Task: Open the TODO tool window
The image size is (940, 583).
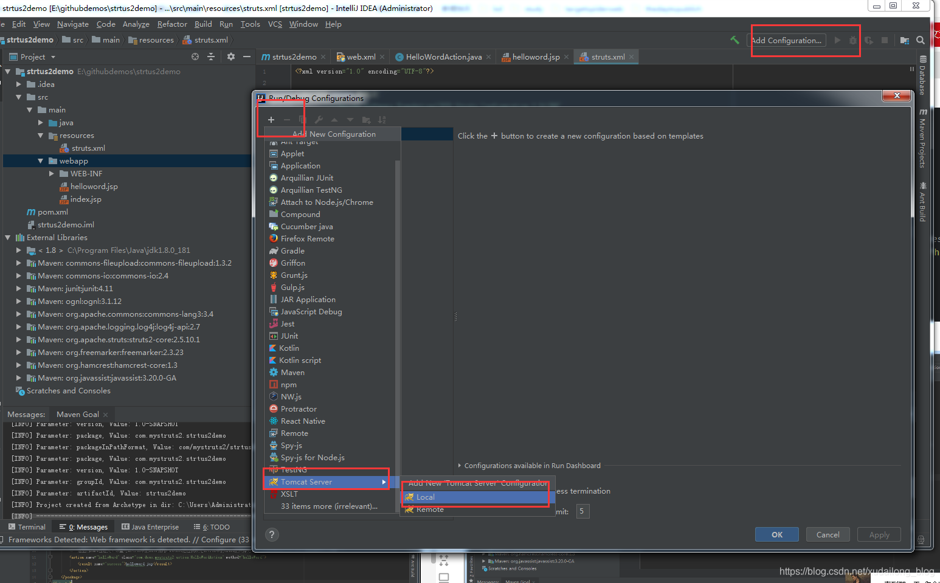Action: click(211, 527)
